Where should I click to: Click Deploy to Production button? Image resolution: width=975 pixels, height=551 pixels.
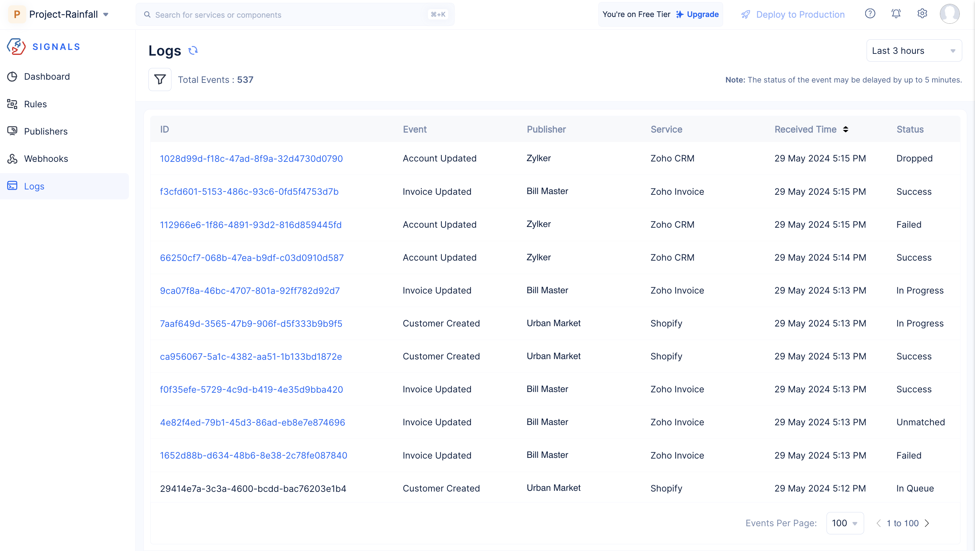click(793, 15)
